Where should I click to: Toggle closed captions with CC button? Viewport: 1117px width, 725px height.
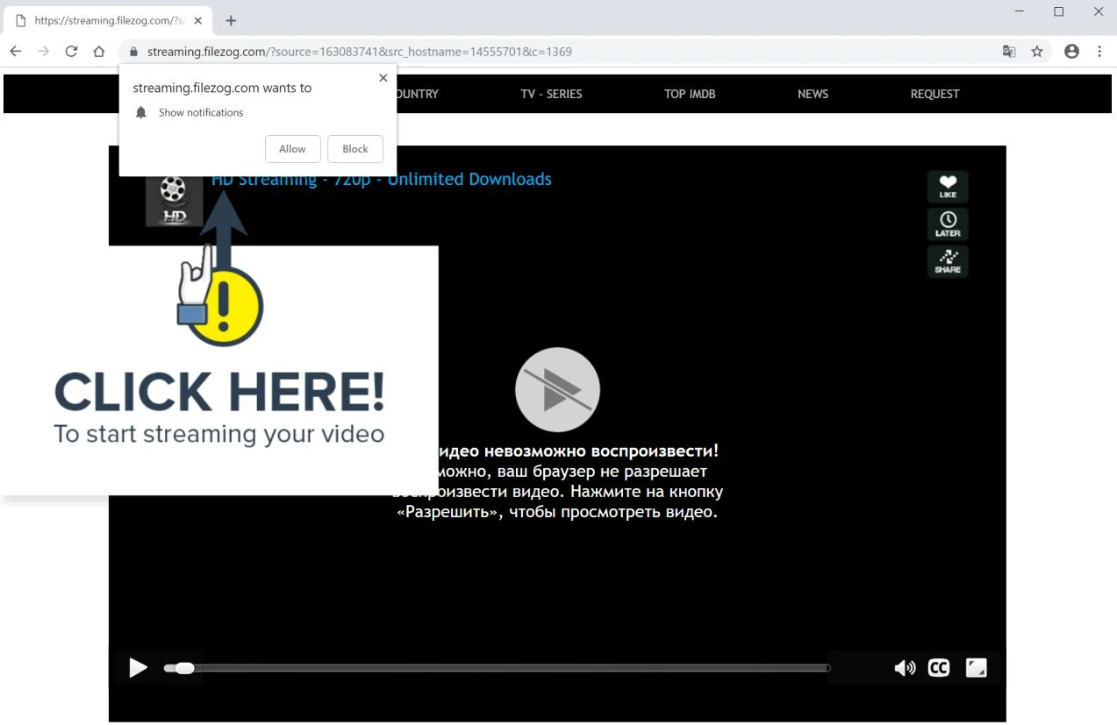(939, 668)
